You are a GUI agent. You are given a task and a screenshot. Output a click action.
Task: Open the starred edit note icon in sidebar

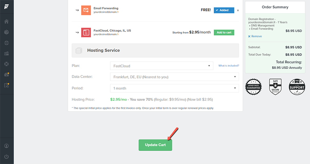point(7,85)
